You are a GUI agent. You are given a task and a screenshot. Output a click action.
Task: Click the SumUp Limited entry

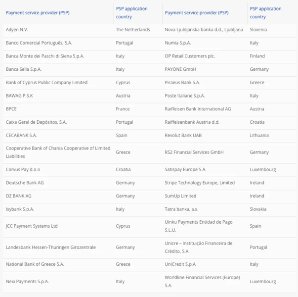[180, 196]
